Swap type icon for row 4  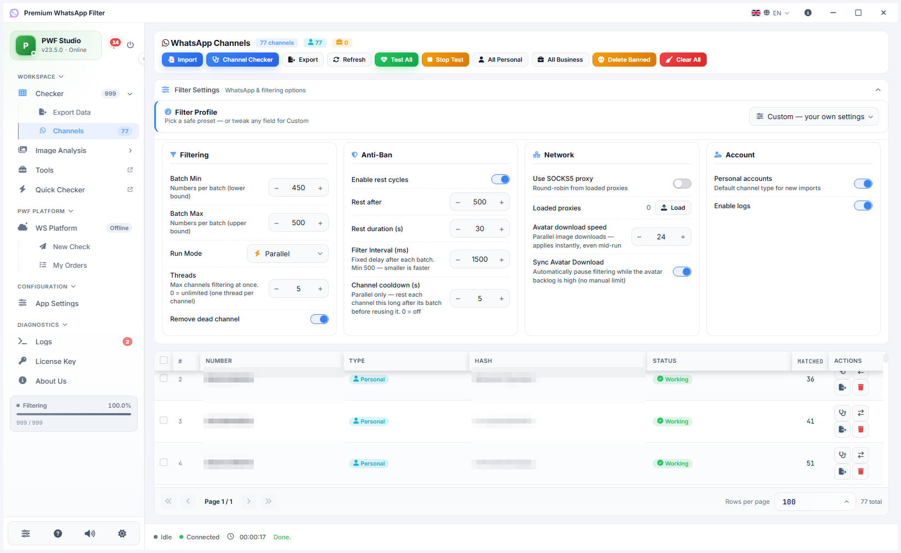(x=861, y=455)
